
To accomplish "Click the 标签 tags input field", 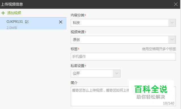I will click(x=123, y=57).
